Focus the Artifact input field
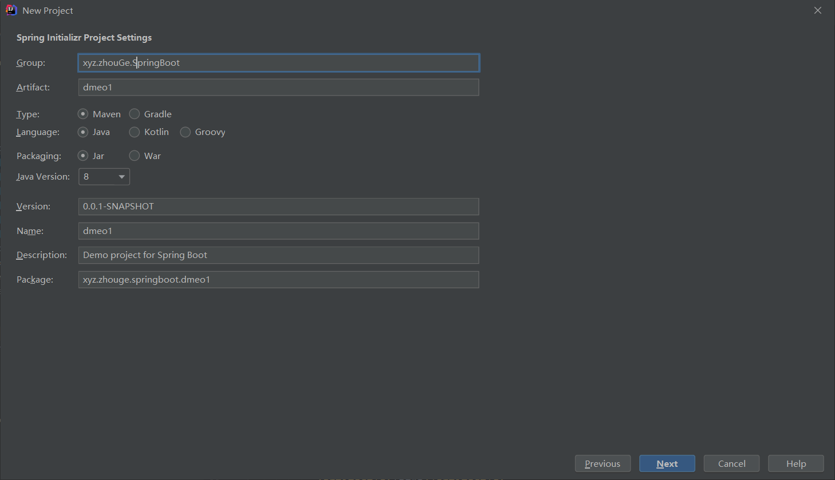Image resolution: width=835 pixels, height=480 pixels. (x=279, y=87)
